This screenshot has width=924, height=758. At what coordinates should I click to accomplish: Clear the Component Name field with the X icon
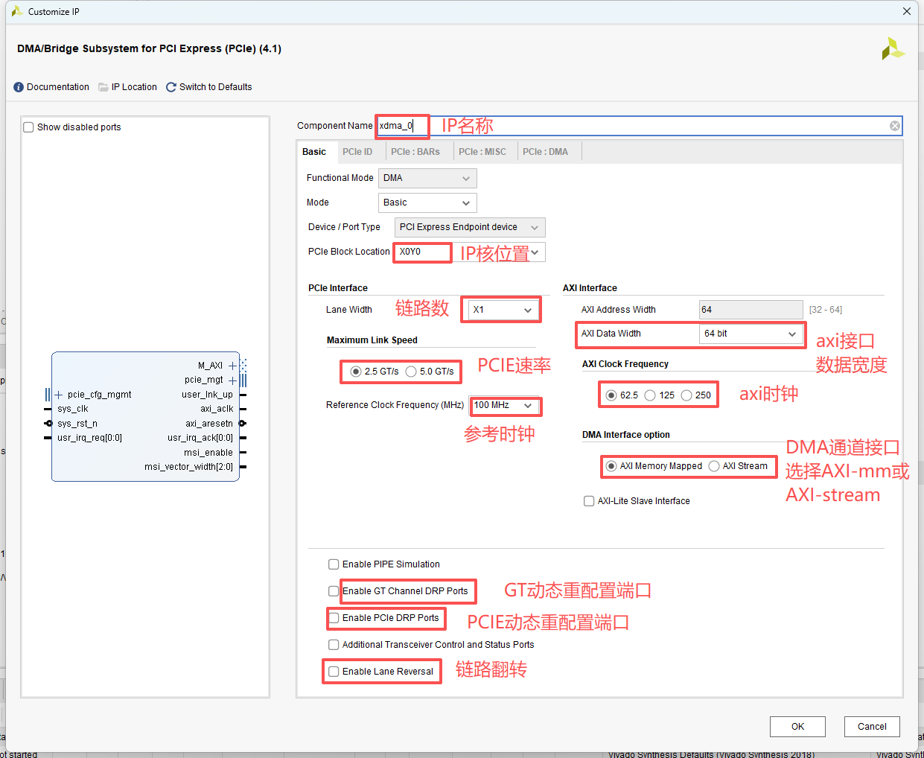[x=895, y=126]
